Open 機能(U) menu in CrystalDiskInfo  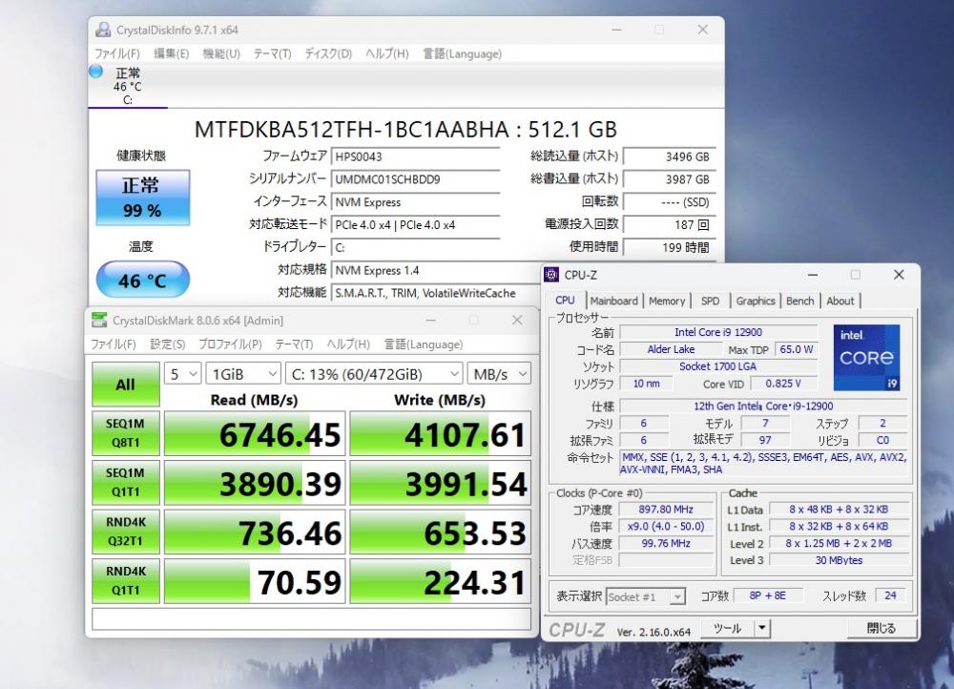[221, 53]
